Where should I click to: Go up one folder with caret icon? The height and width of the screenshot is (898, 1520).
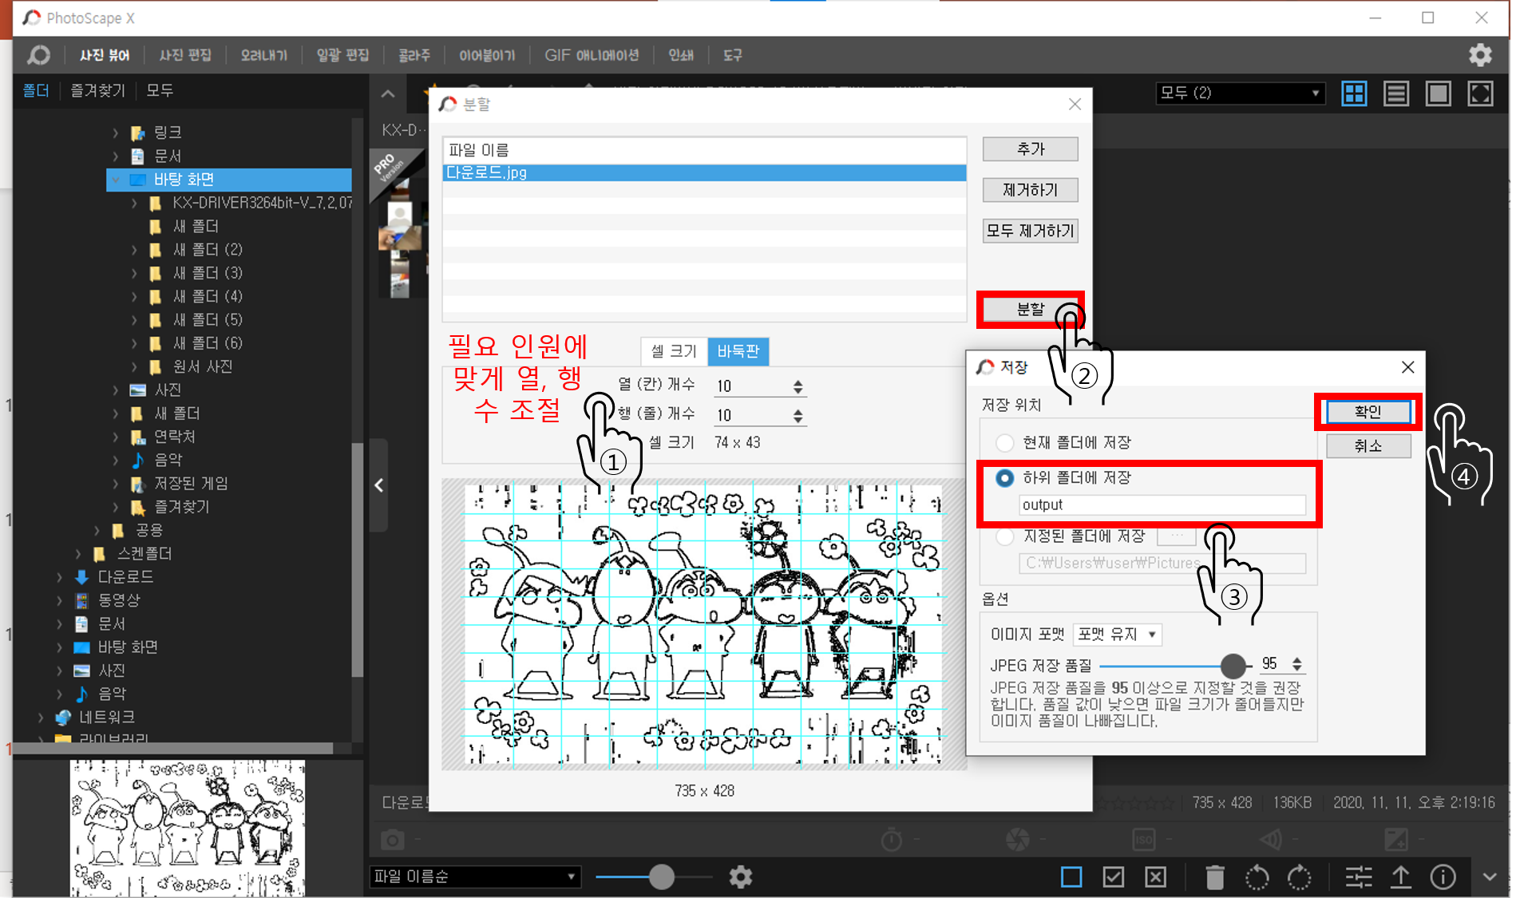(x=388, y=94)
